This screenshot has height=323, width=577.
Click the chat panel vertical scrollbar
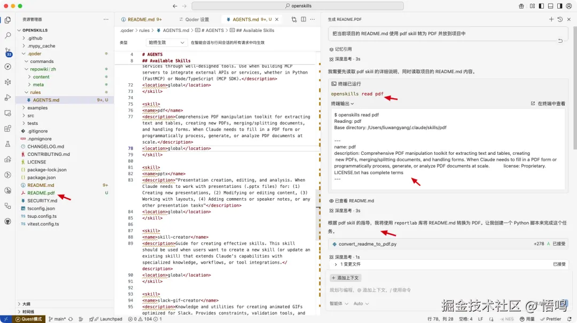(x=574, y=88)
